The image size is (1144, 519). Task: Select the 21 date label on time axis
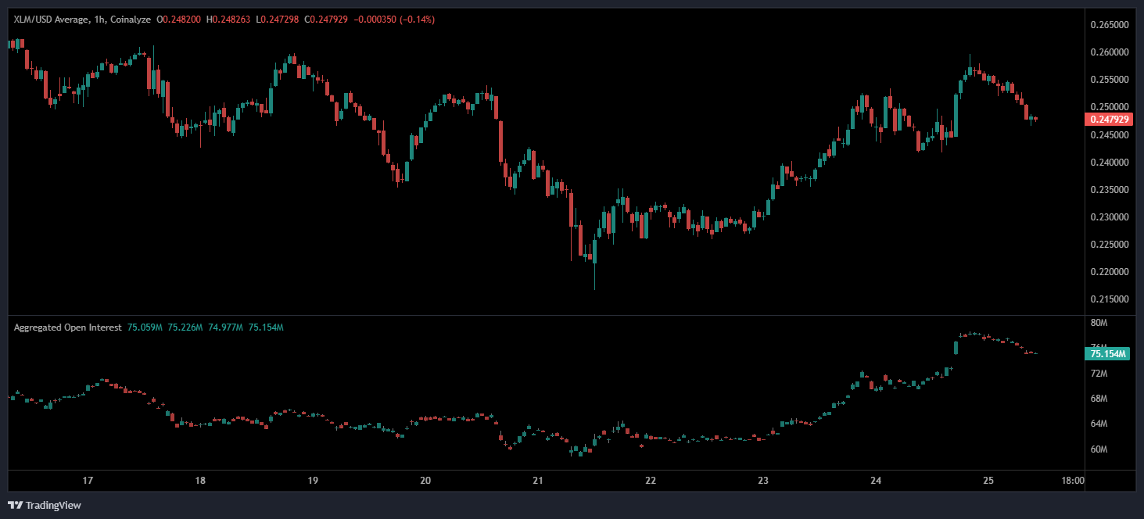click(537, 481)
